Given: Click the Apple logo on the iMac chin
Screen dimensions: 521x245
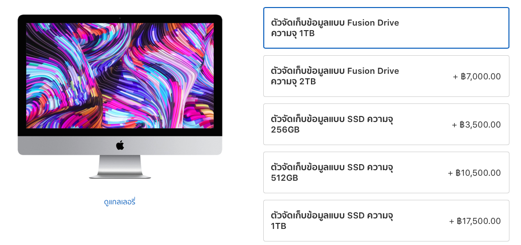Looking at the screenshot, I should click(120, 145).
